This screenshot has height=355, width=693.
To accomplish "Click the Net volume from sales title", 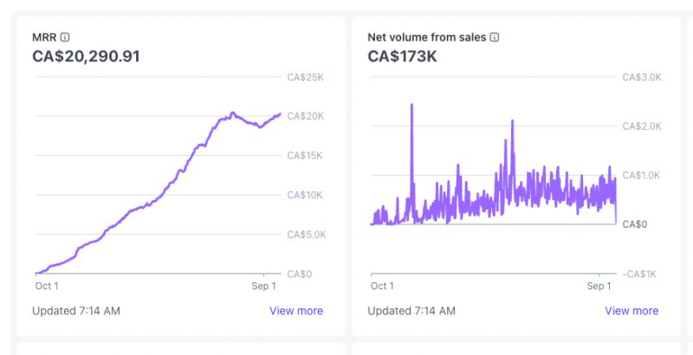I will click(426, 37).
